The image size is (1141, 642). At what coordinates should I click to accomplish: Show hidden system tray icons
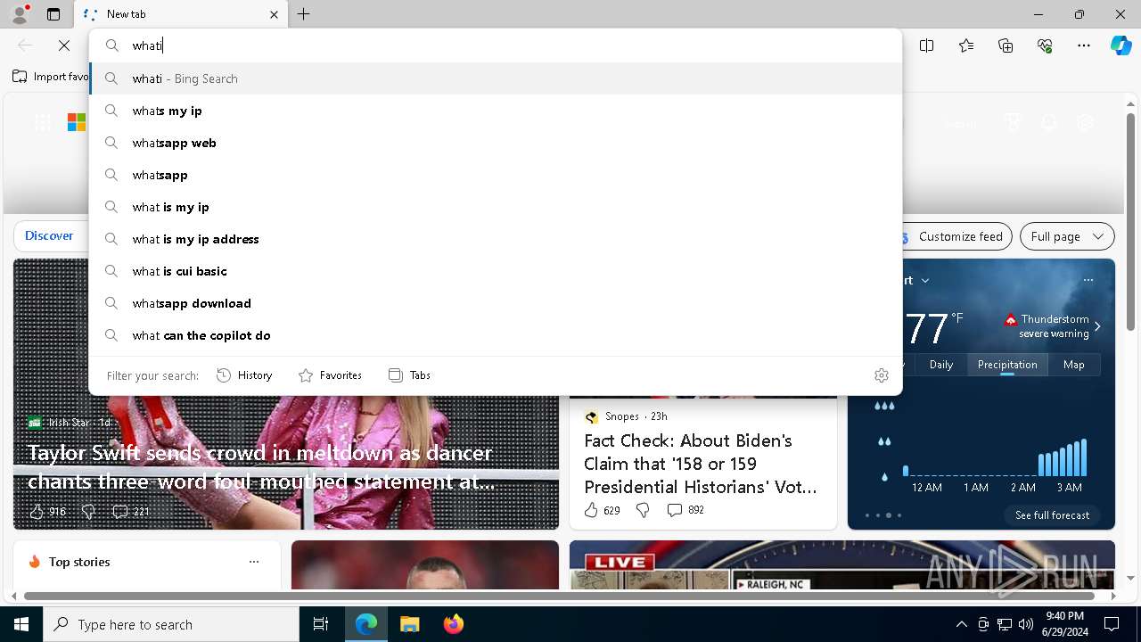[x=961, y=624]
